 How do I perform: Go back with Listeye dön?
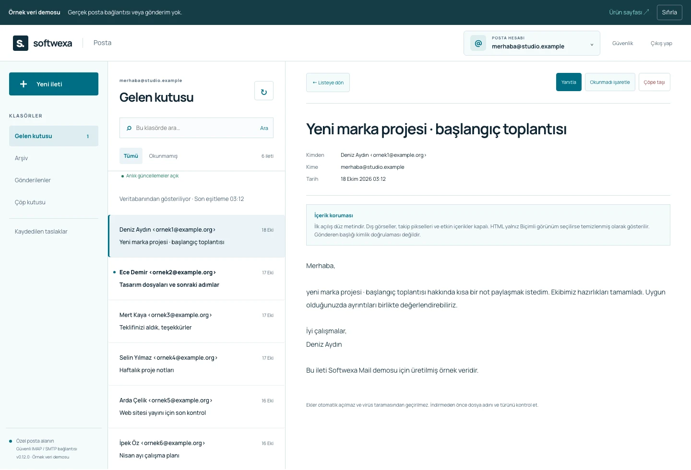tap(328, 82)
